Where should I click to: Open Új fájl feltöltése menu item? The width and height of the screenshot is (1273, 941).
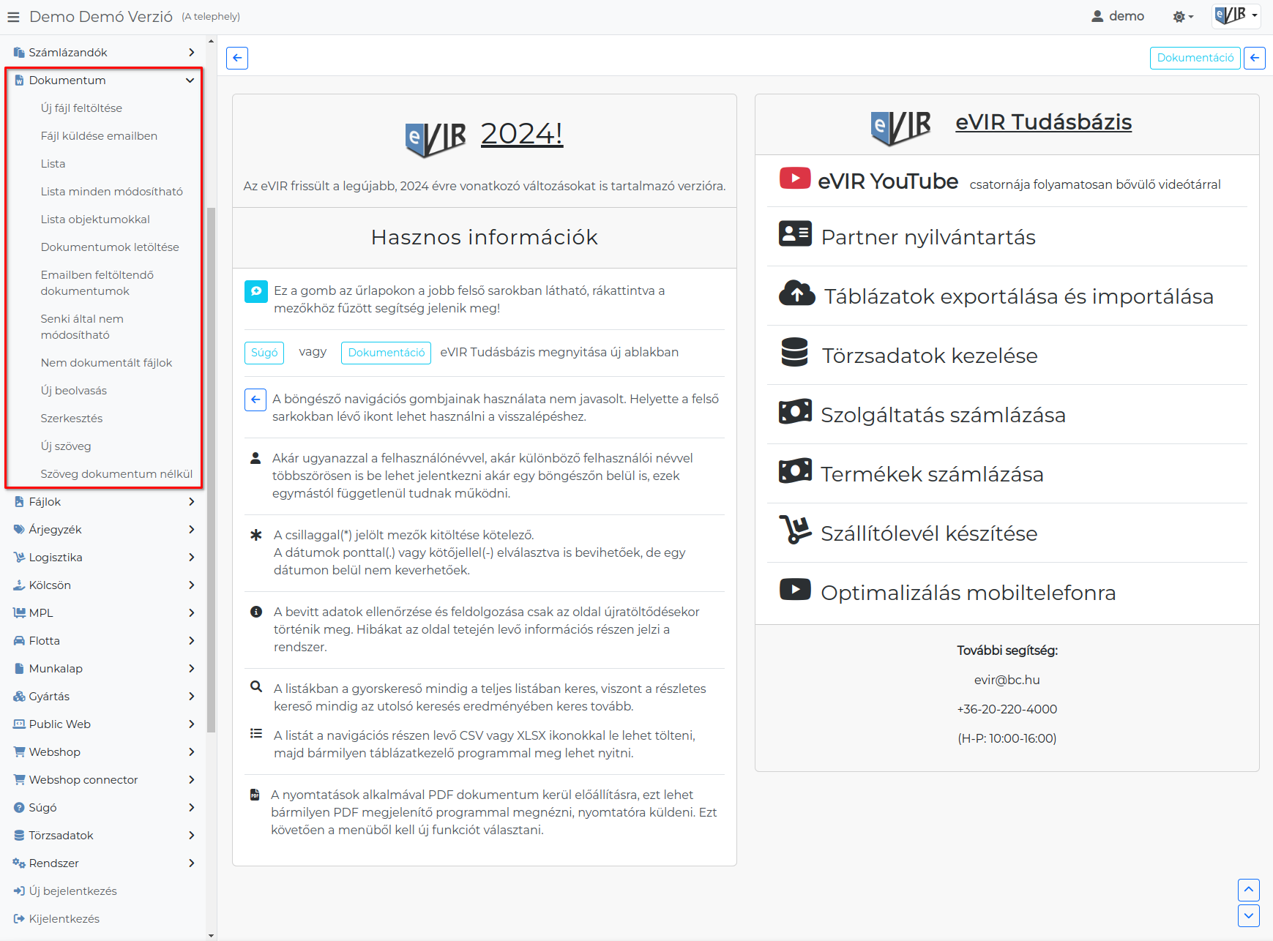pyautogui.click(x=81, y=108)
